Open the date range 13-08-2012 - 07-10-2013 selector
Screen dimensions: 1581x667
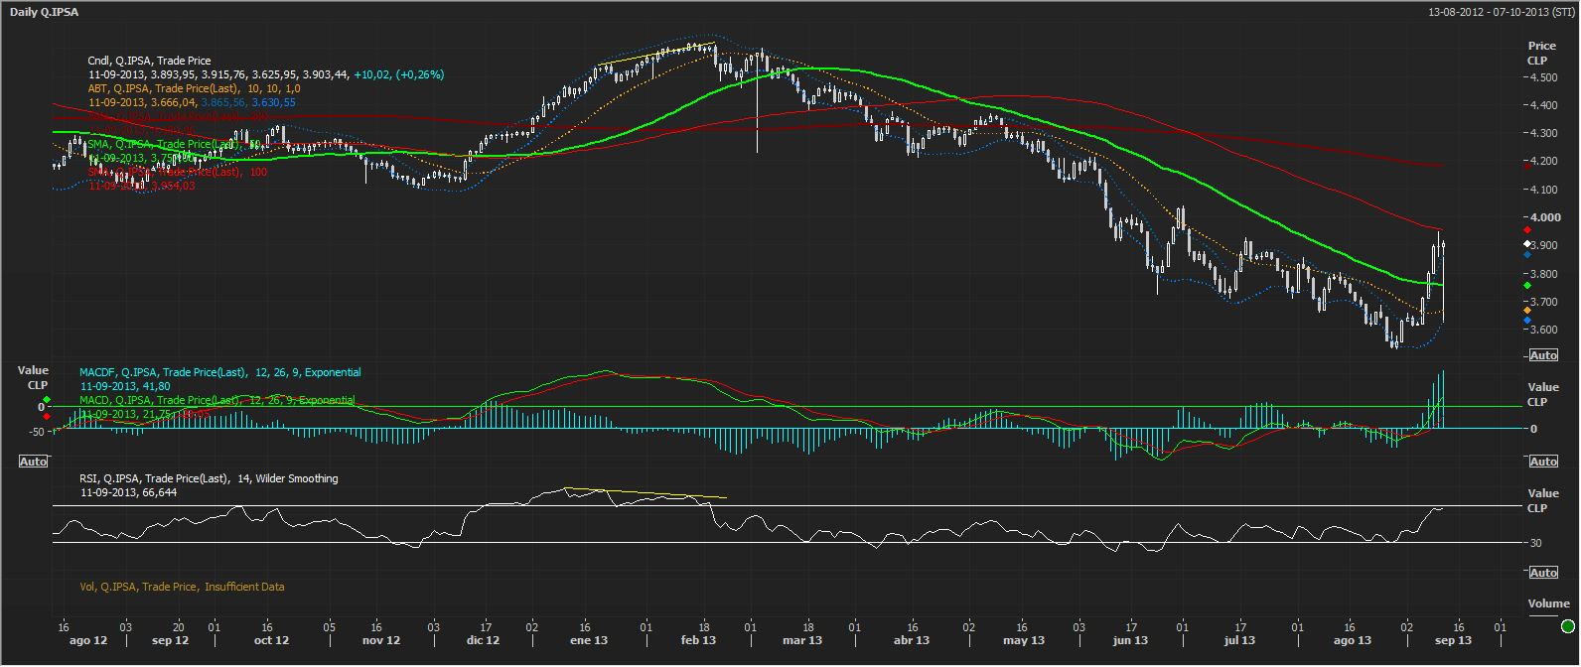(x=1501, y=12)
